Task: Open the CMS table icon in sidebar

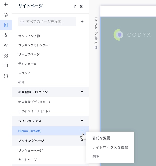Action: [6, 66]
